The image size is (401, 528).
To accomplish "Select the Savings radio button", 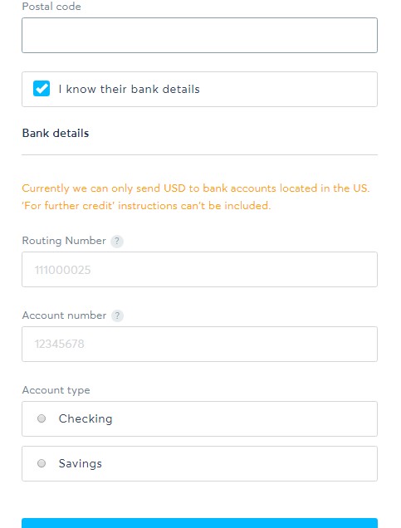I will click(42, 463).
